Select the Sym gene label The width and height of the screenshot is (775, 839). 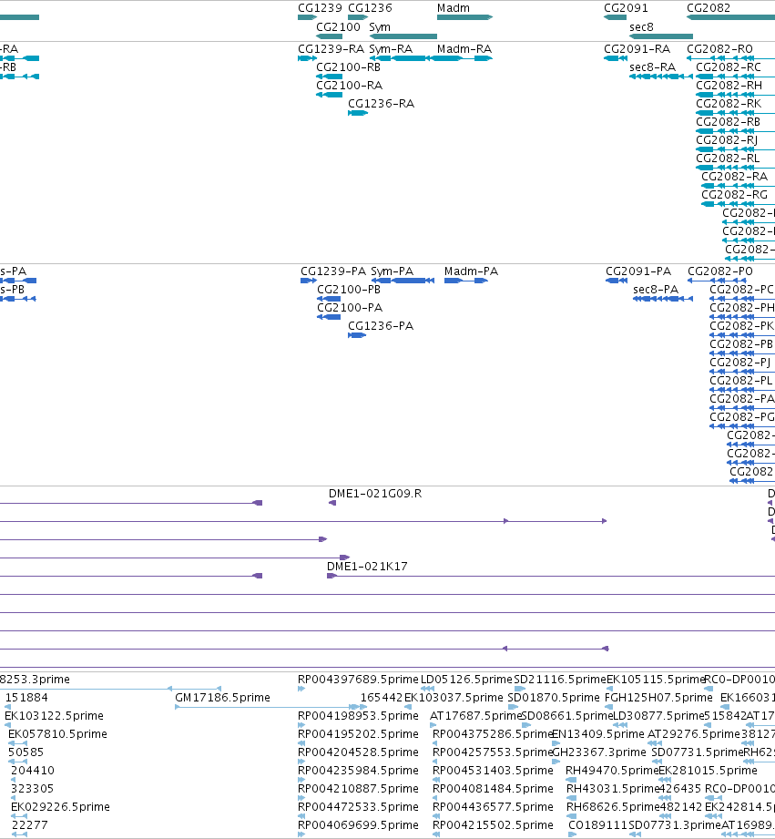380,27
